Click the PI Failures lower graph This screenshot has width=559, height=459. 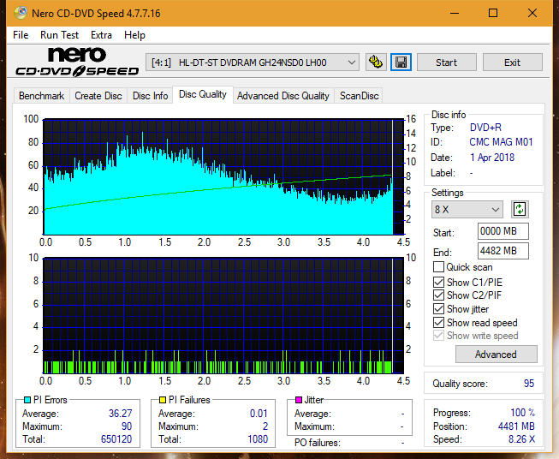(x=223, y=315)
